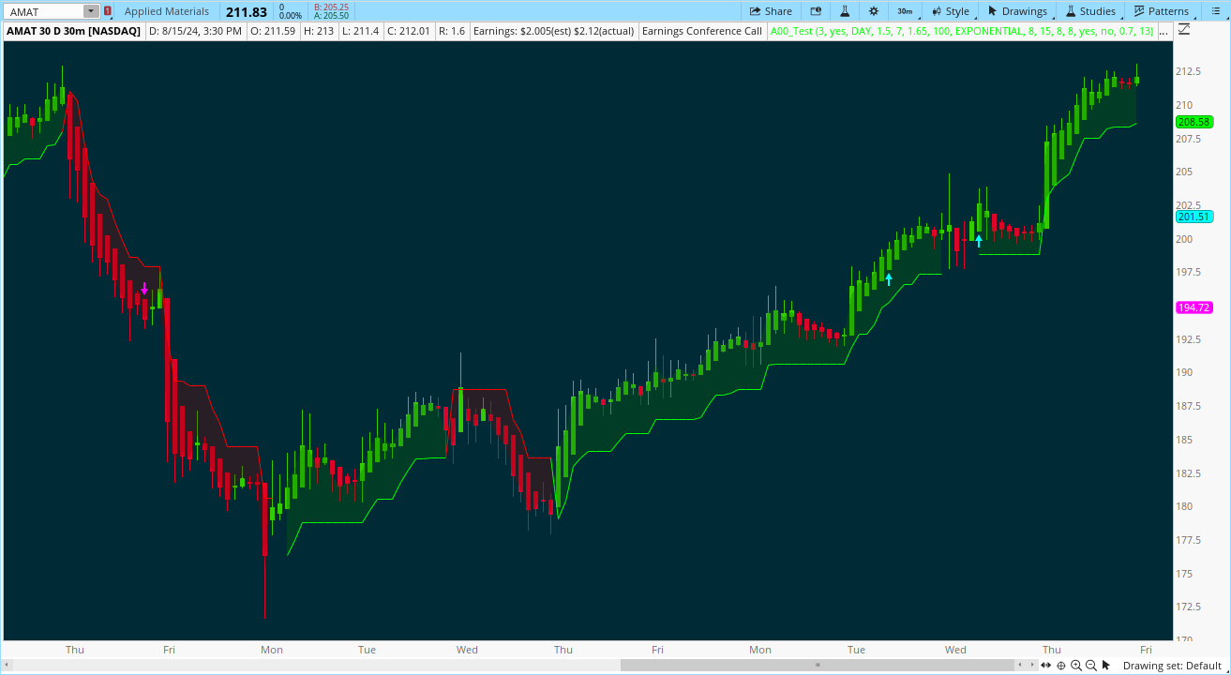Click the H: 213 high value

(x=319, y=31)
